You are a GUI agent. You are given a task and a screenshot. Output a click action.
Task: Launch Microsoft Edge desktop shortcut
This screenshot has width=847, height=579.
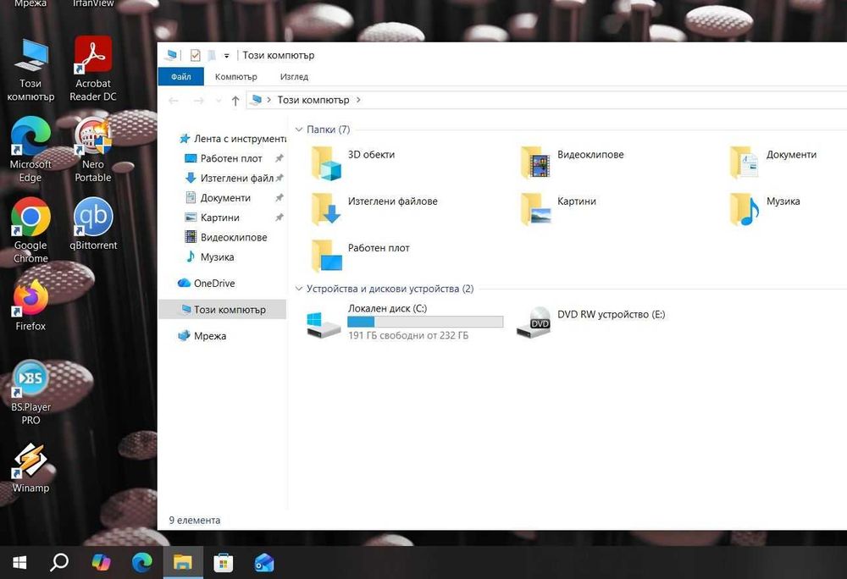pos(30,150)
